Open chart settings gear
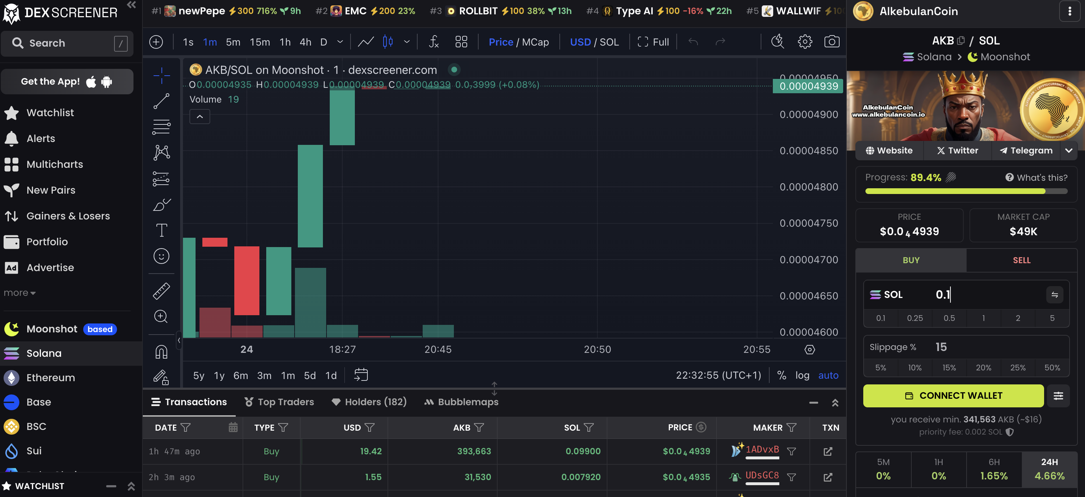This screenshot has height=497, width=1085. 804,42
